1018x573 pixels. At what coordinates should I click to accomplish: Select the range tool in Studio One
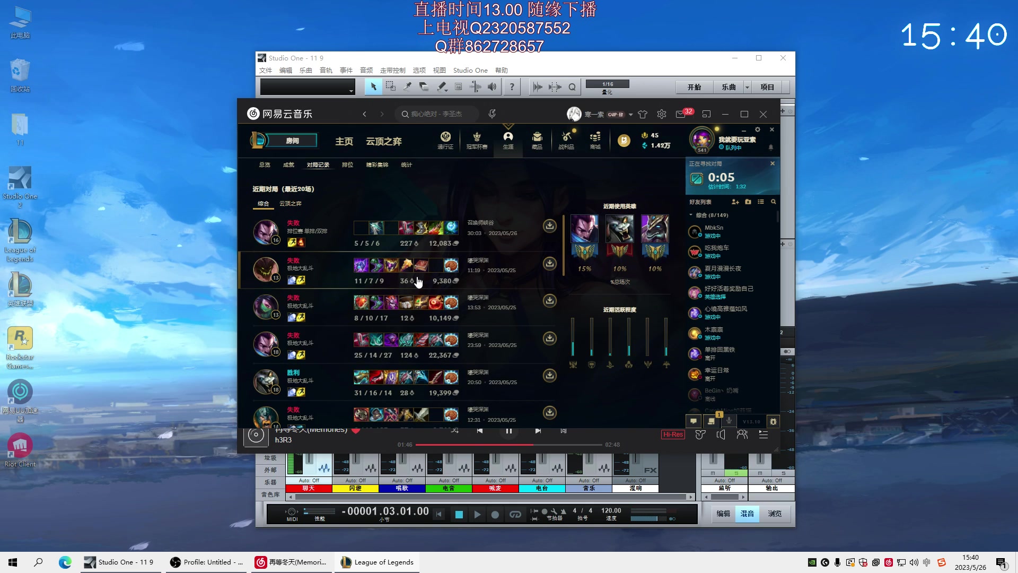click(391, 86)
